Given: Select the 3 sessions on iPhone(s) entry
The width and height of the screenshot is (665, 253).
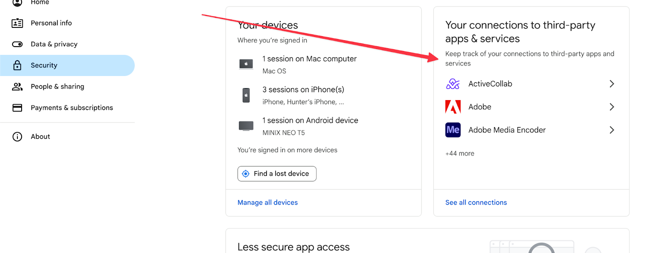Looking at the screenshot, I should click(x=303, y=95).
